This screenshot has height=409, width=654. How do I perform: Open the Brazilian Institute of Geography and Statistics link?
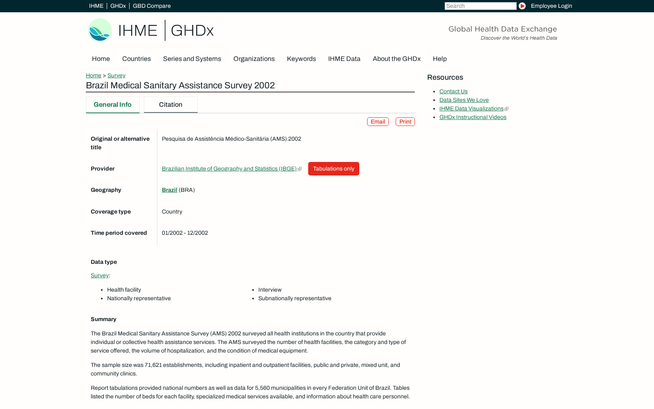tap(229, 169)
